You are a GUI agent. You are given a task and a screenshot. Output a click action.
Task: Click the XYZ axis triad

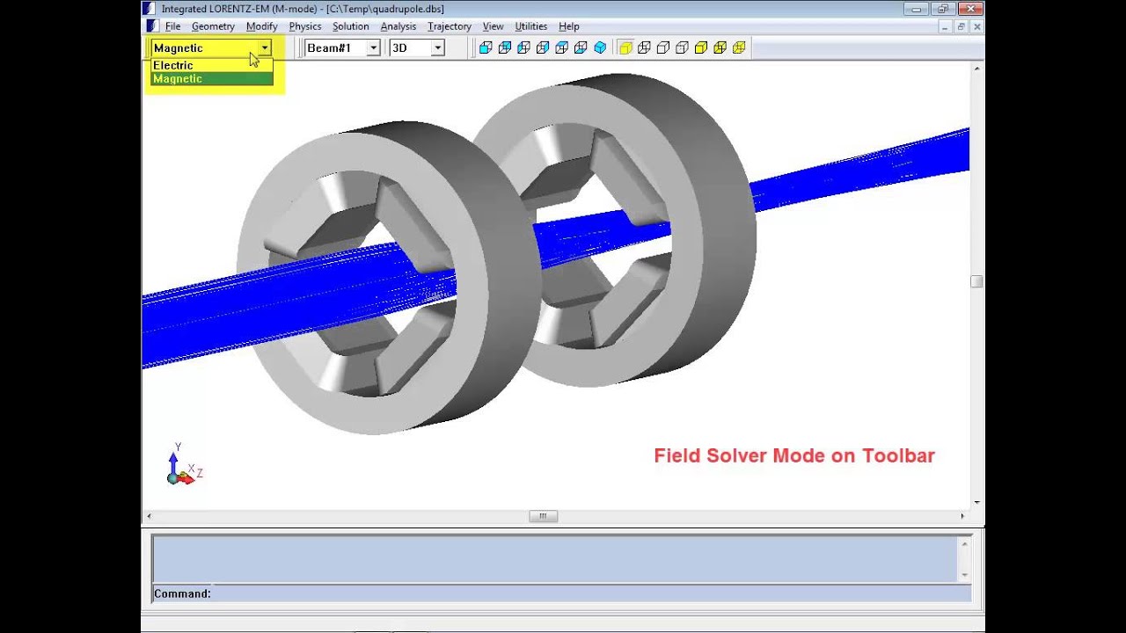click(x=185, y=465)
